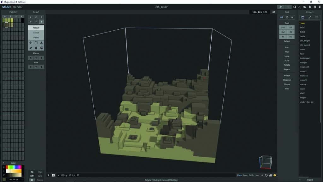323x182 pixels.
Task: Pick the black palette swatch
Action: [23, 20]
